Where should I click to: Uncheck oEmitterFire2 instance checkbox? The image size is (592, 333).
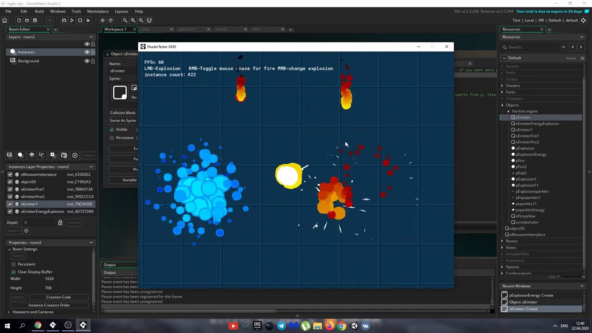coord(10,197)
